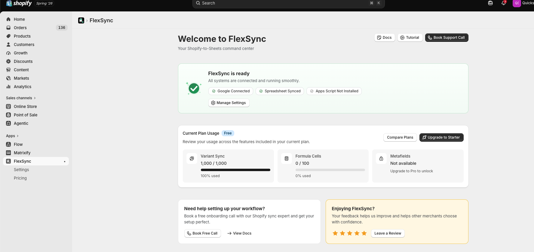
Task: Select Analytics in the sidebar
Action: [x=36, y=87]
